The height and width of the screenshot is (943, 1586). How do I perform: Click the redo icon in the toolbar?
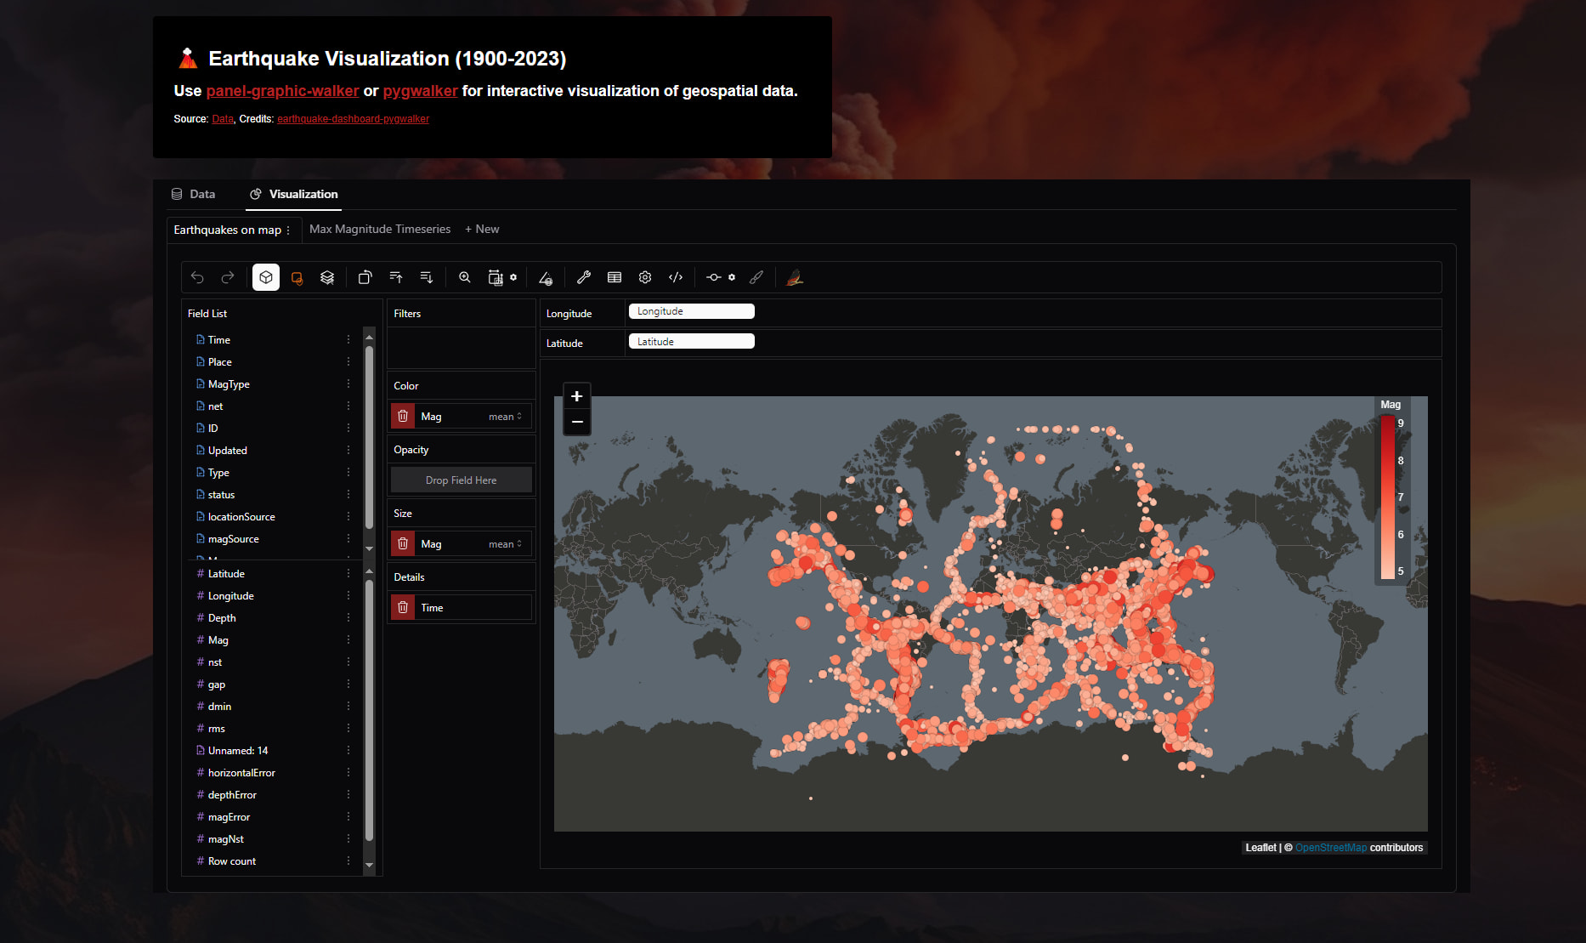click(x=227, y=277)
